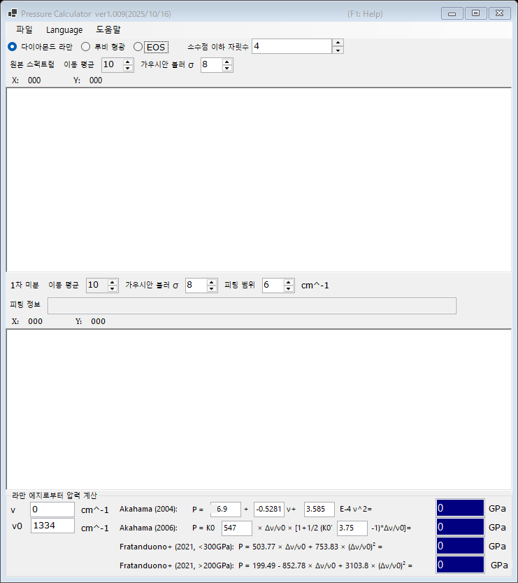Click 원본 스펙트럼 가우시안 블러 σ number field
The width and height of the screenshot is (518, 583).
point(211,64)
